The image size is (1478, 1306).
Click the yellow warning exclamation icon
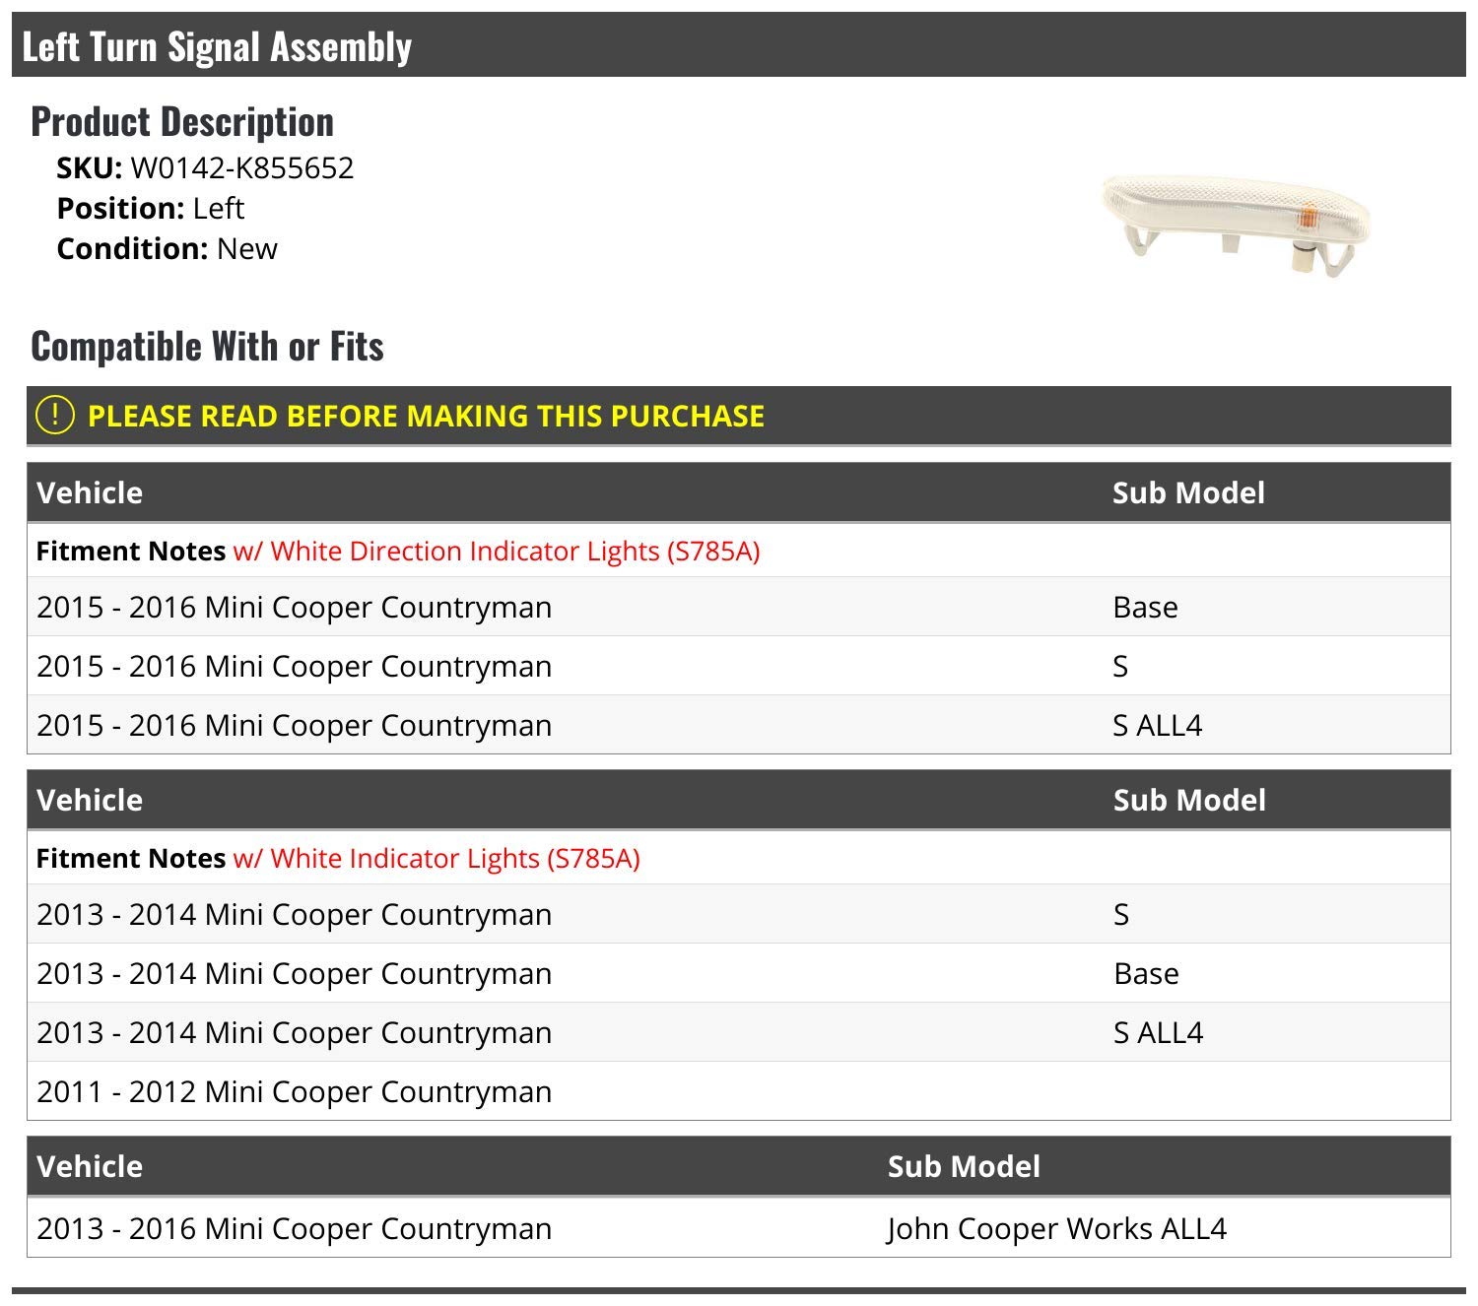[55, 415]
